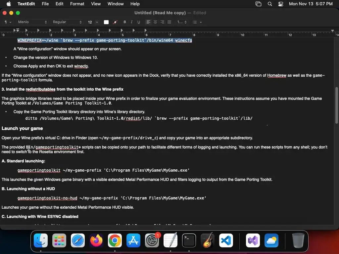This screenshot has width=339, height=254.
Task: Open the Apple menu
Action: pos(9,4)
